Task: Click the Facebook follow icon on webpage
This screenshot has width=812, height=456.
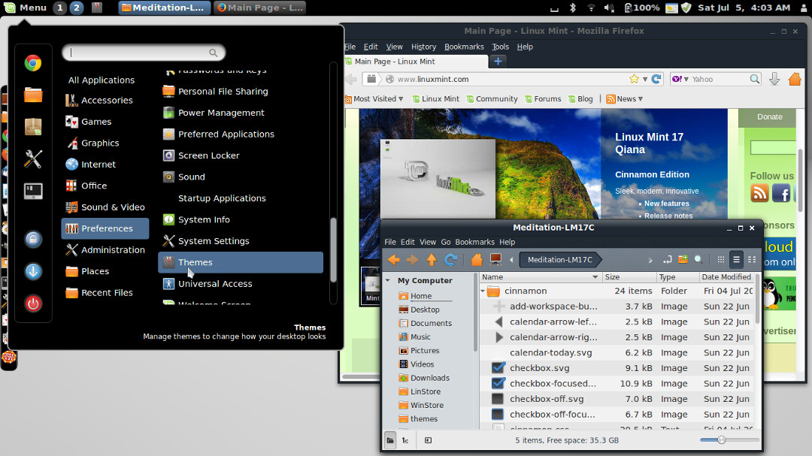Action: (x=781, y=193)
